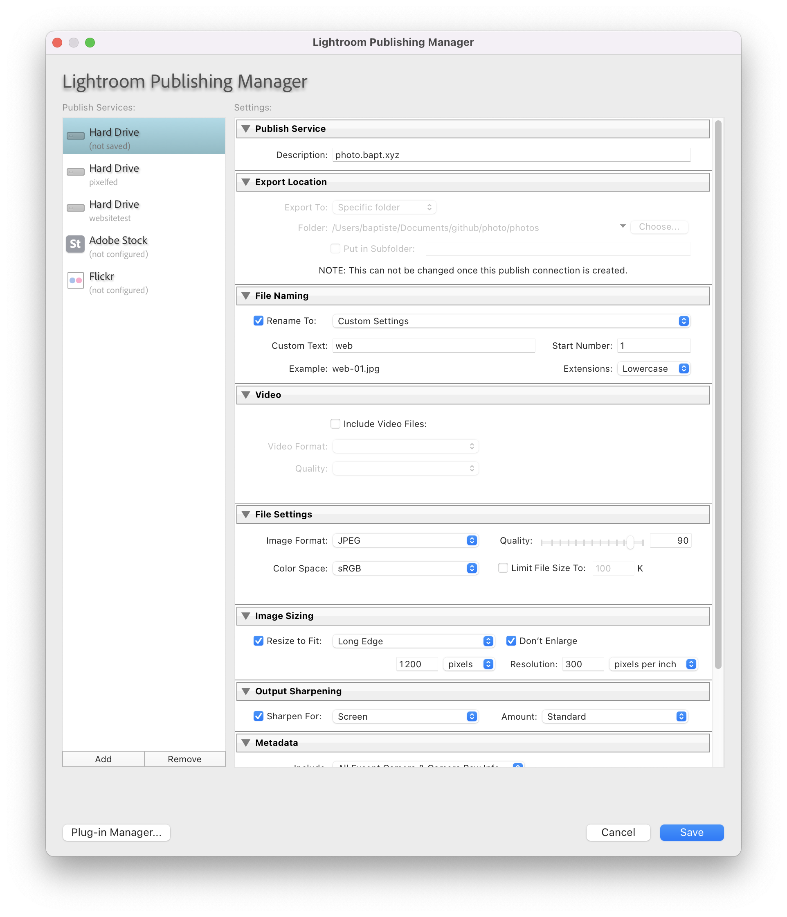
Task: Cancel the Publishing Manager dialog
Action: tap(618, 833)
